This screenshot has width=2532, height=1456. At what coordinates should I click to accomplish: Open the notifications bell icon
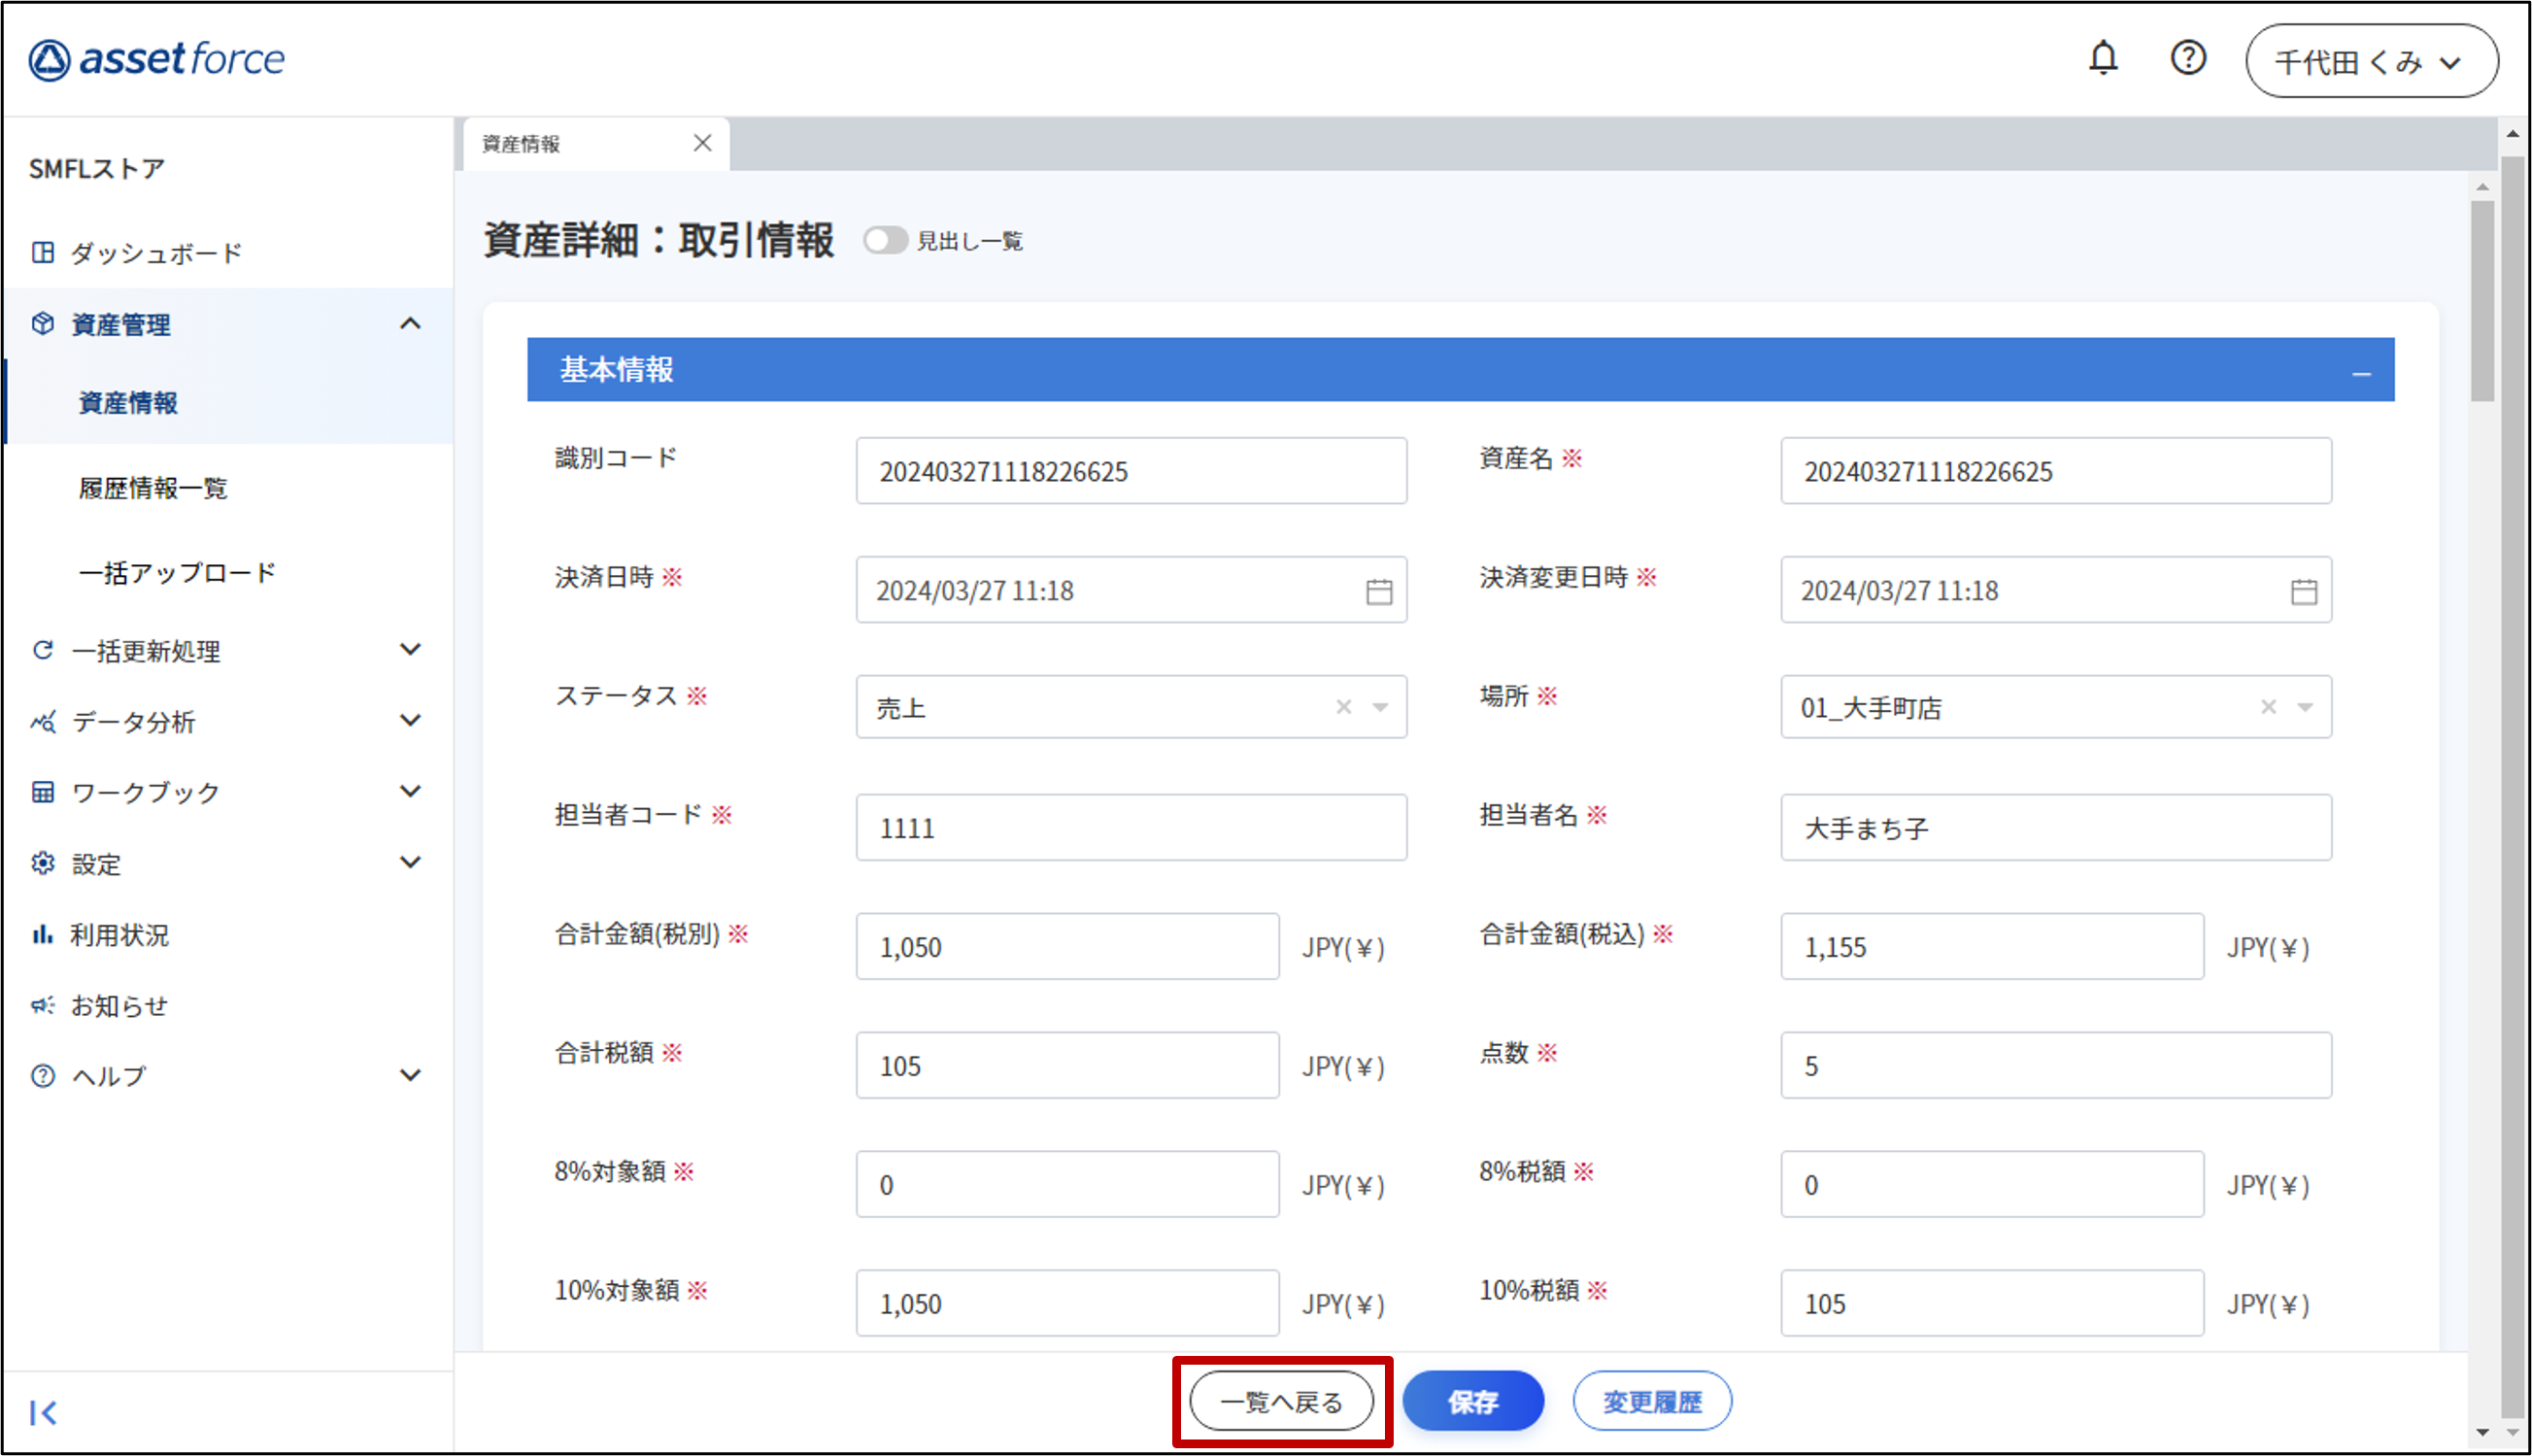click(x=2103, y=59)
